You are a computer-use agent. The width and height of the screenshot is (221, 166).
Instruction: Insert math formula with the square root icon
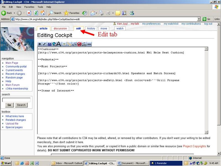(74, 44)
